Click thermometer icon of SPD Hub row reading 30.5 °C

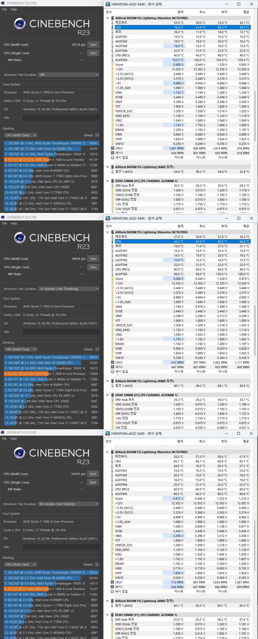pyautogui.click(x=112, y=186)
